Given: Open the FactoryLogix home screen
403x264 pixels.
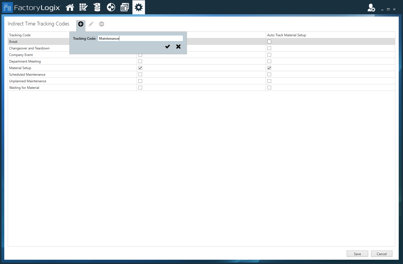Looking at the screenshot, I should (70, 7).
